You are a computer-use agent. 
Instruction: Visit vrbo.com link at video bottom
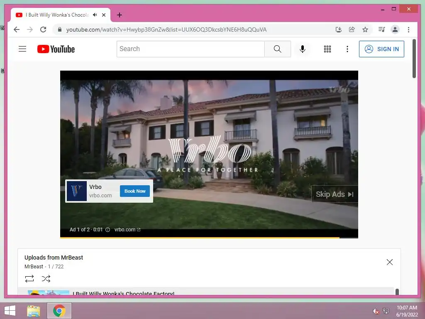pos(127,229)
